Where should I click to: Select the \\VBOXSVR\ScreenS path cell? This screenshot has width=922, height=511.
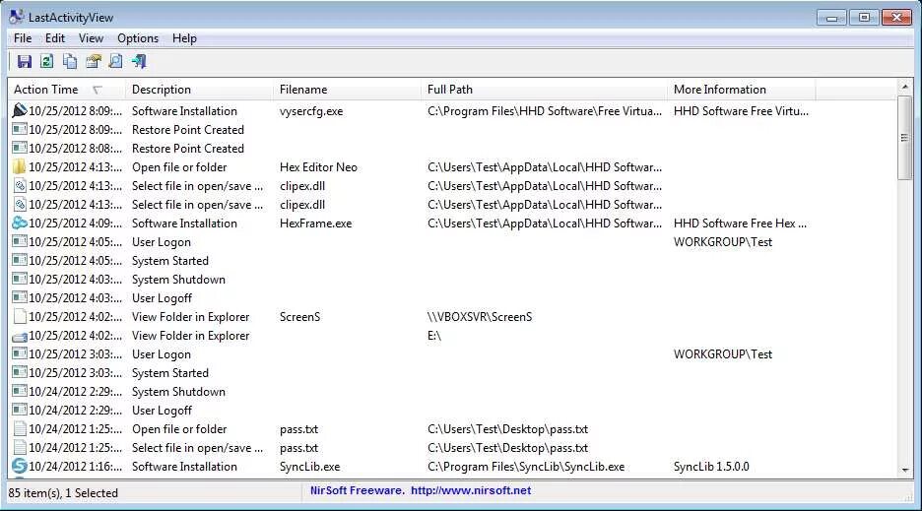pyautogui.click(x=480, y=317)
